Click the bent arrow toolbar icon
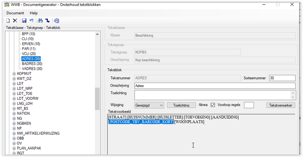This screenshot has width=303, height=157. [x=47, y=20]
